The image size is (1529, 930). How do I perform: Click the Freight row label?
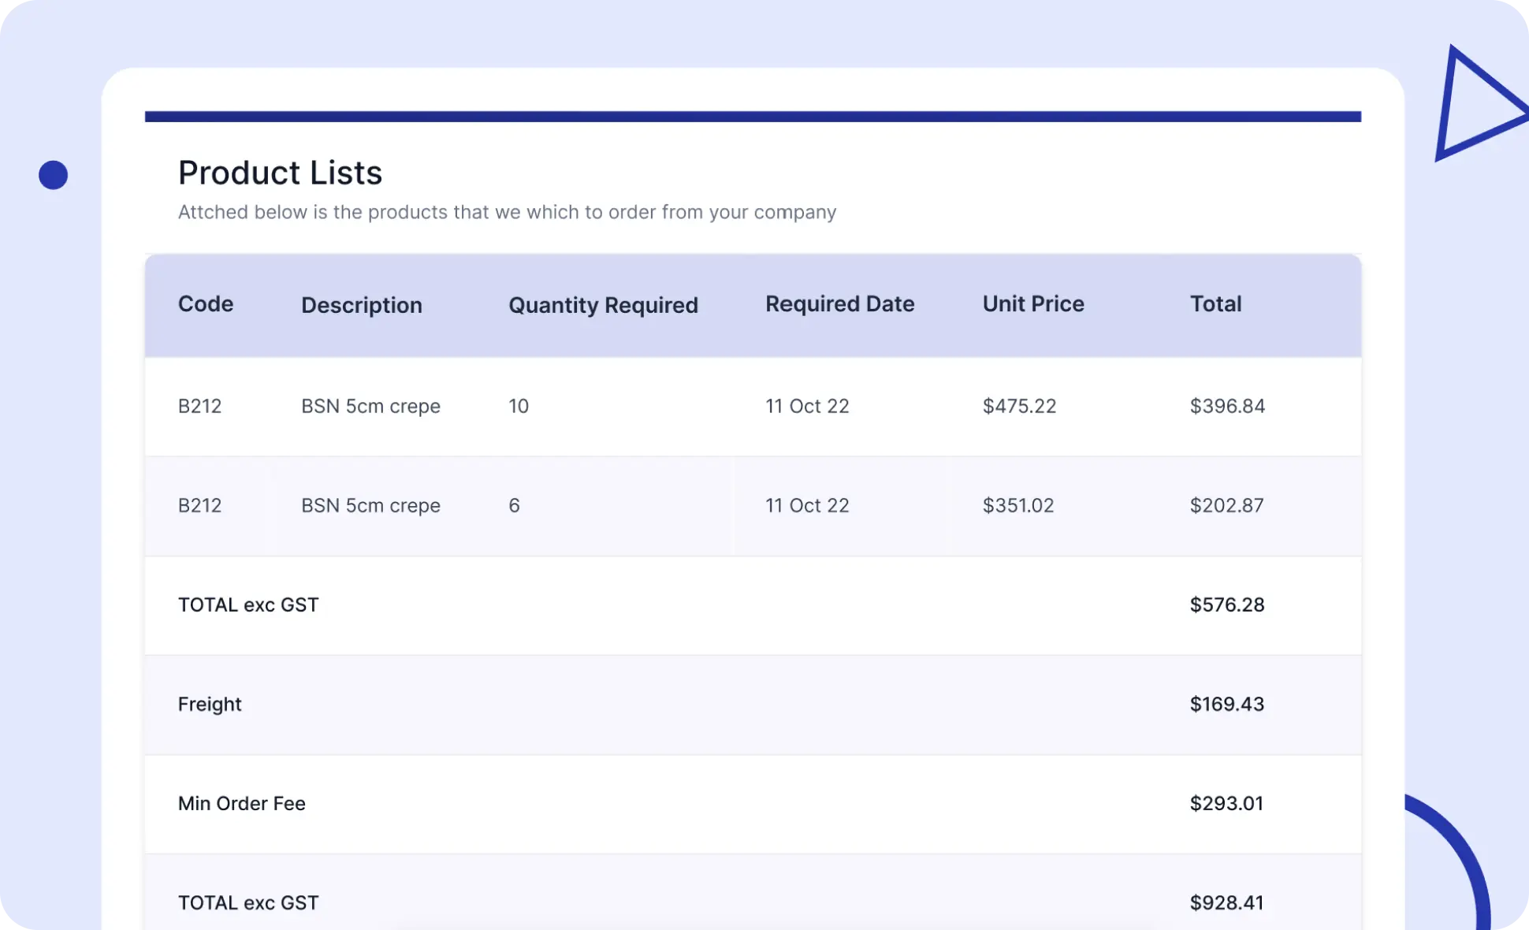click(x=210, y=704)
